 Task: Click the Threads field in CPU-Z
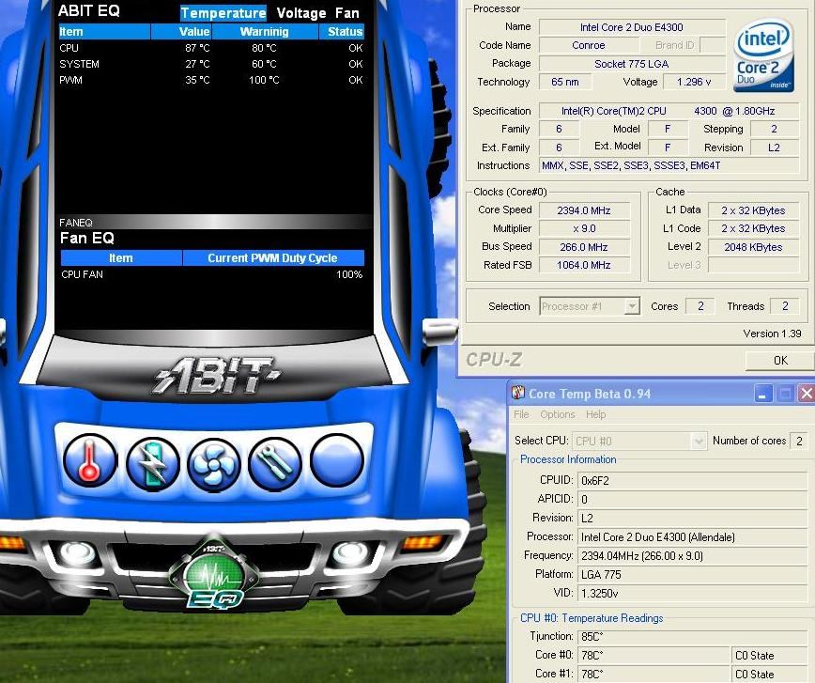785,306
